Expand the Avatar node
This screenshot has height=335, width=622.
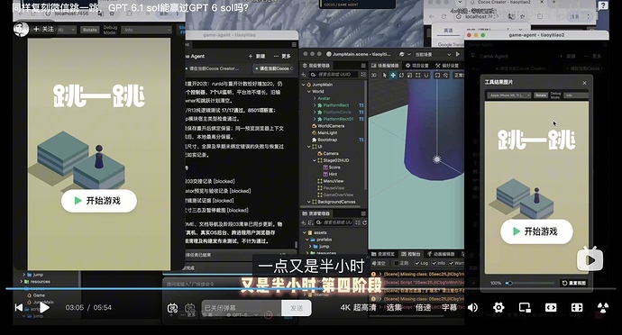[x=315, y=98]
